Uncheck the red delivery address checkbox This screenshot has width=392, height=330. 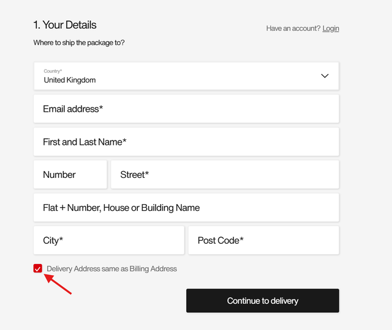click(x=38, y=269)
